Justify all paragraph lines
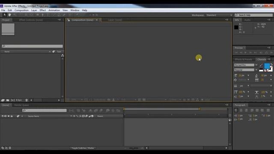Viewport: 274px width, 154px height. click(x=268, y=110)
